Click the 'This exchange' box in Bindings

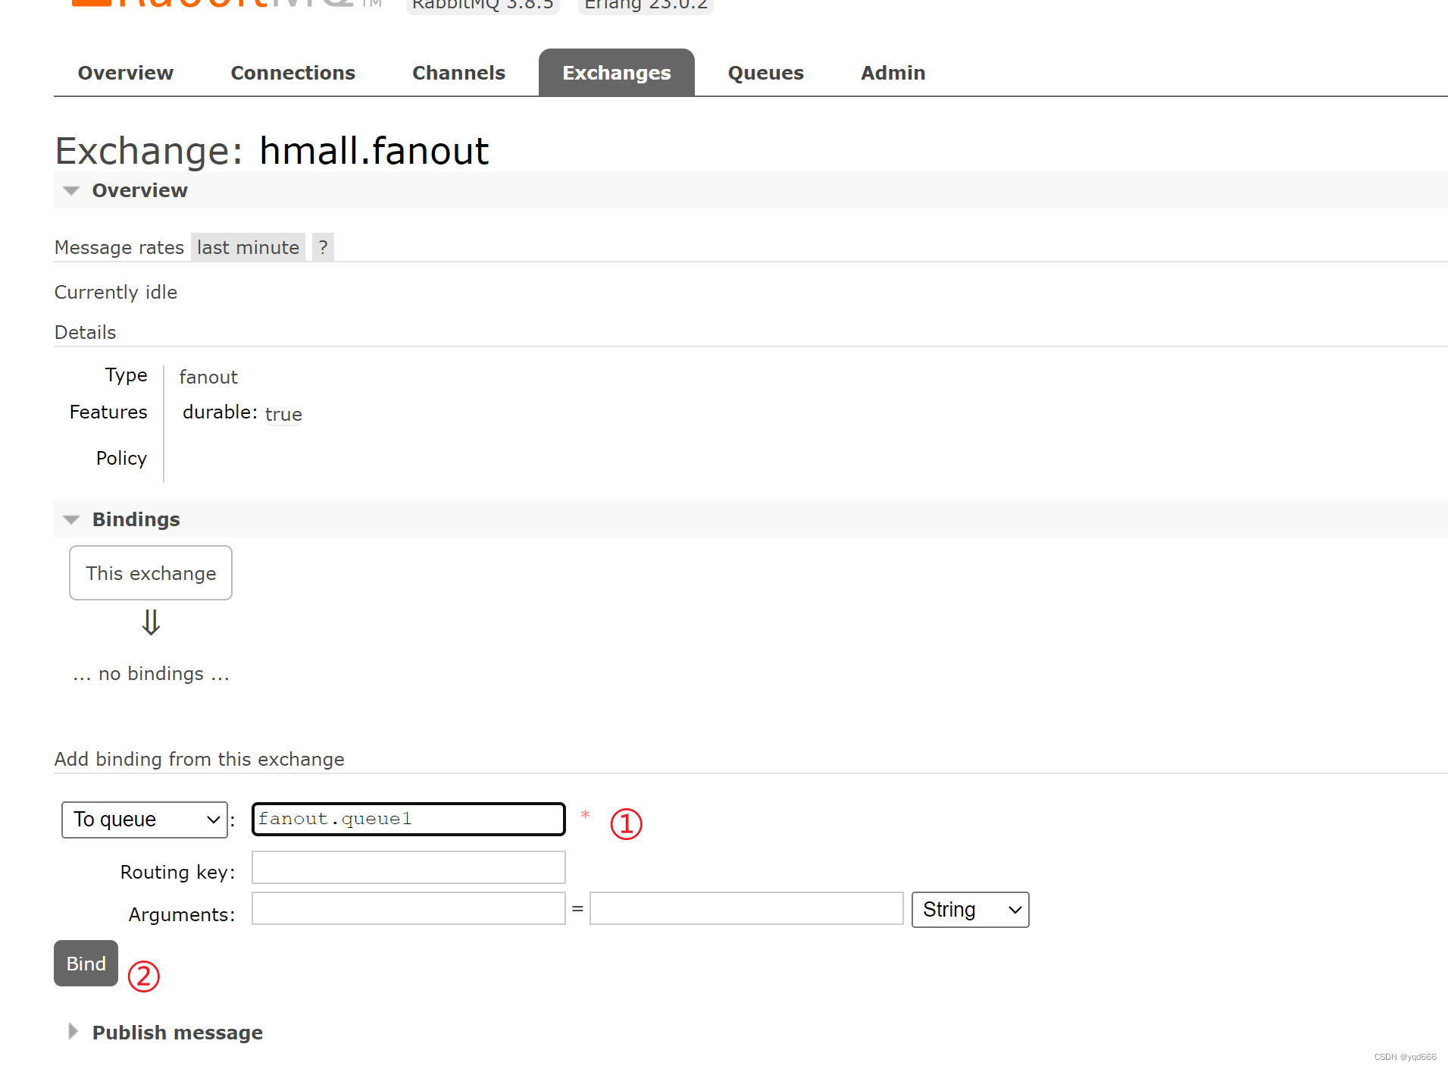[151, 573]
